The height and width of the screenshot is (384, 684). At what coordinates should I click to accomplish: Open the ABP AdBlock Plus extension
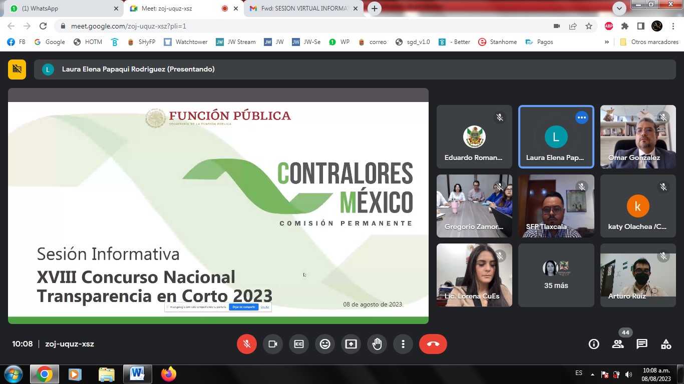tap(609, 26)
